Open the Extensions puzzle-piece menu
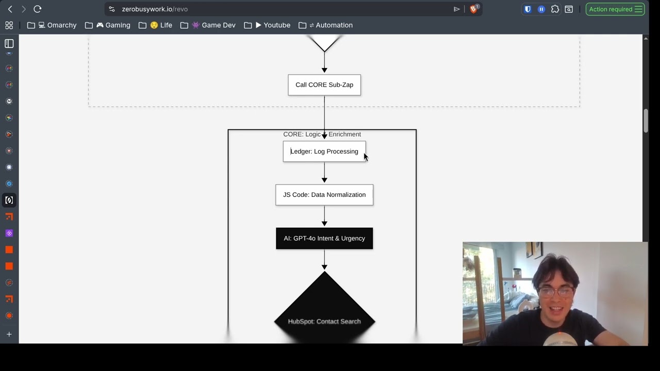The height and width of the screenshot is (371, 660). click(555, 9)
